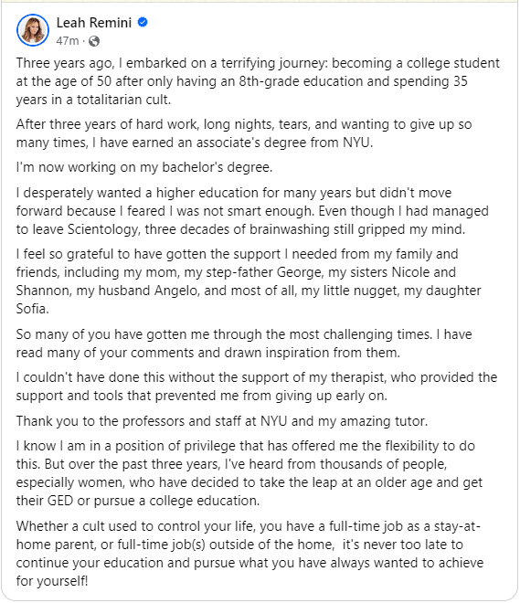Click the paragraph thanking family and friends
The image size is (520, 603).
[249, 281]
